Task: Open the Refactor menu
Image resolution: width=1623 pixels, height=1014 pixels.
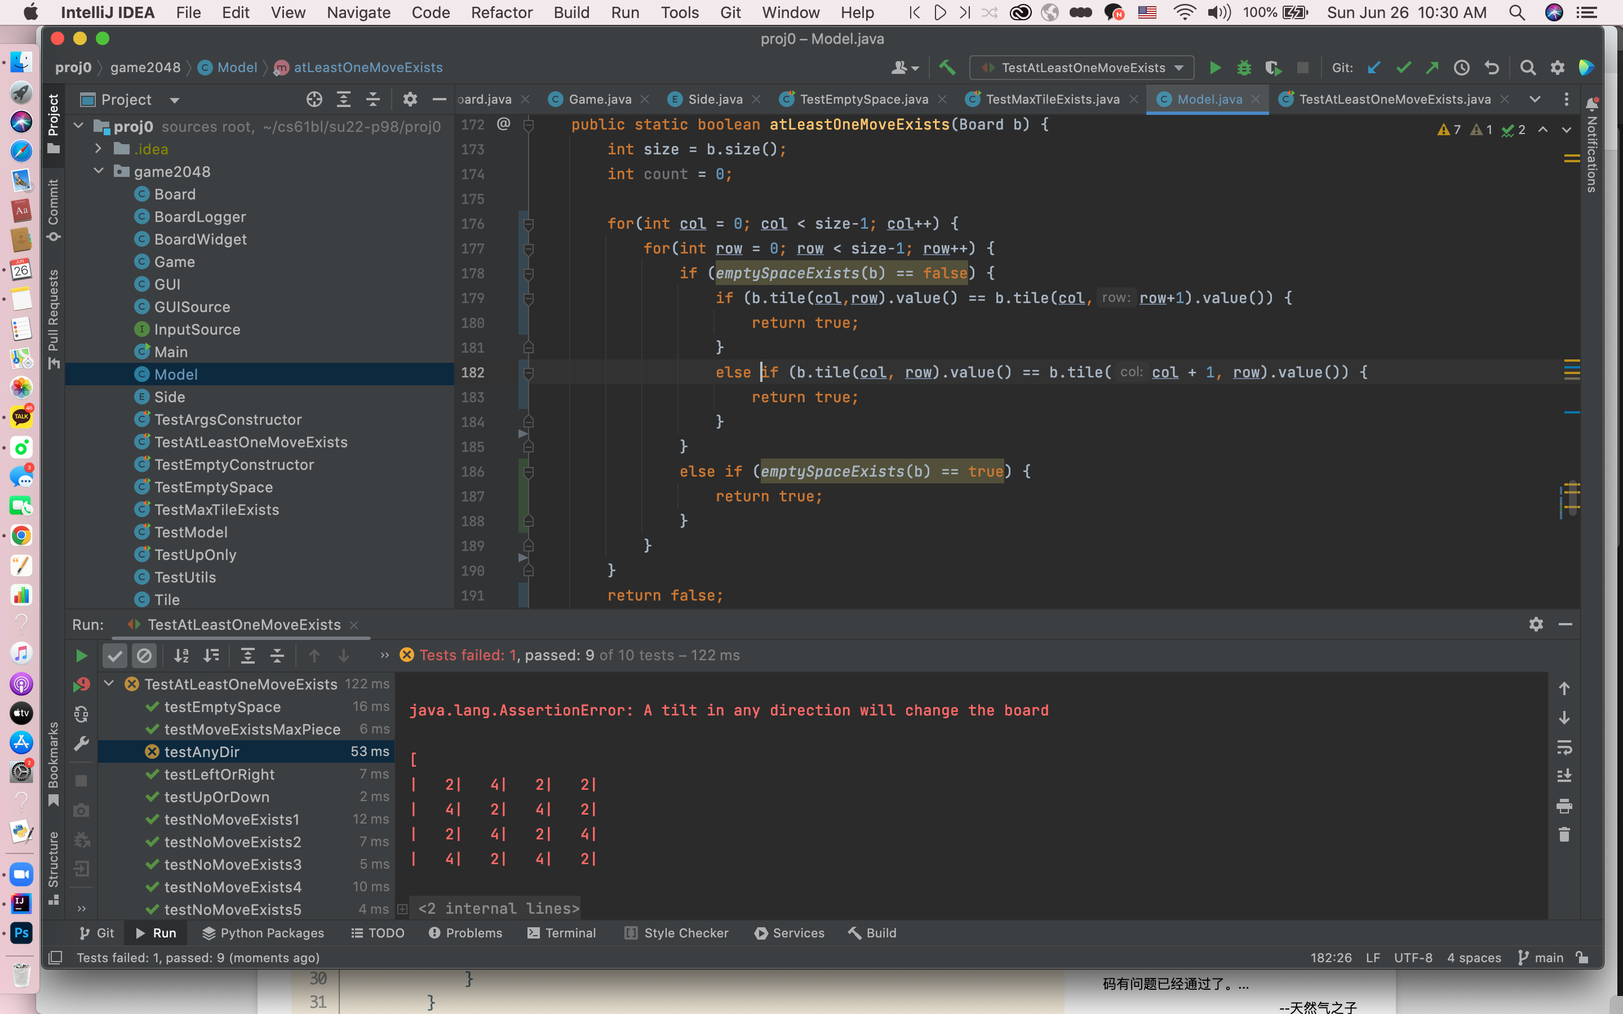Action: pos(501,12)
